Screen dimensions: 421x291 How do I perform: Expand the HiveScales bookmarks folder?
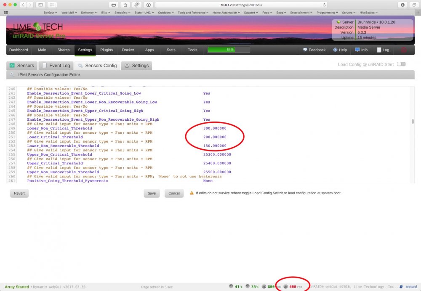[369, 13]
